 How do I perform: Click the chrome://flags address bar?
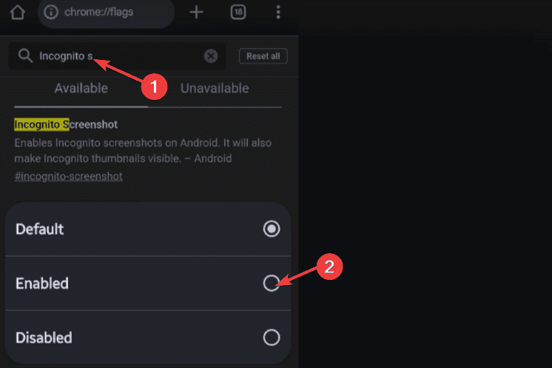click(x=106, y=13)
